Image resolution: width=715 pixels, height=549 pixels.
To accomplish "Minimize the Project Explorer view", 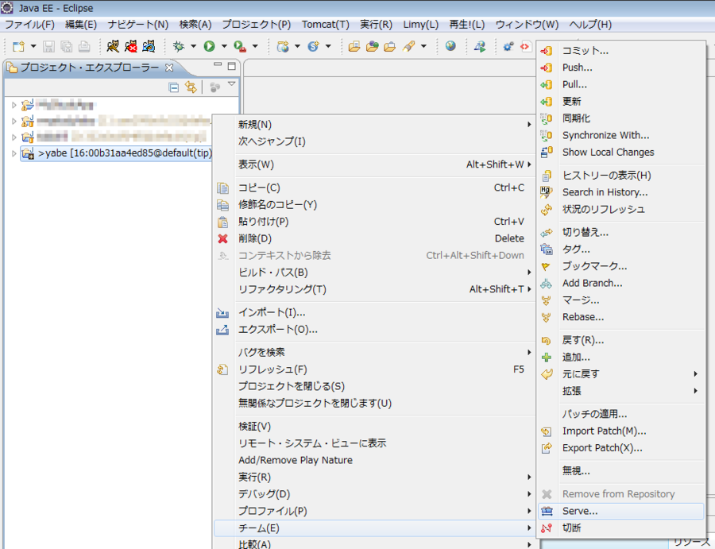I will (218, 64).
